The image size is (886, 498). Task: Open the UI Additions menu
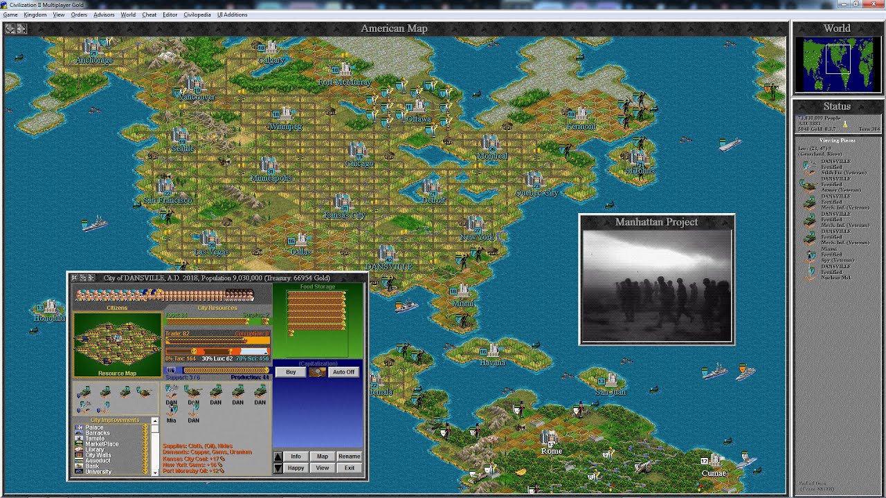(232, 15)
